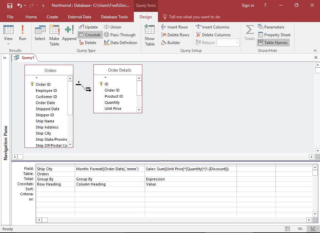Toggle the Totals sigma button
Viewport: 320px width, 233px height.
[249, 33]
